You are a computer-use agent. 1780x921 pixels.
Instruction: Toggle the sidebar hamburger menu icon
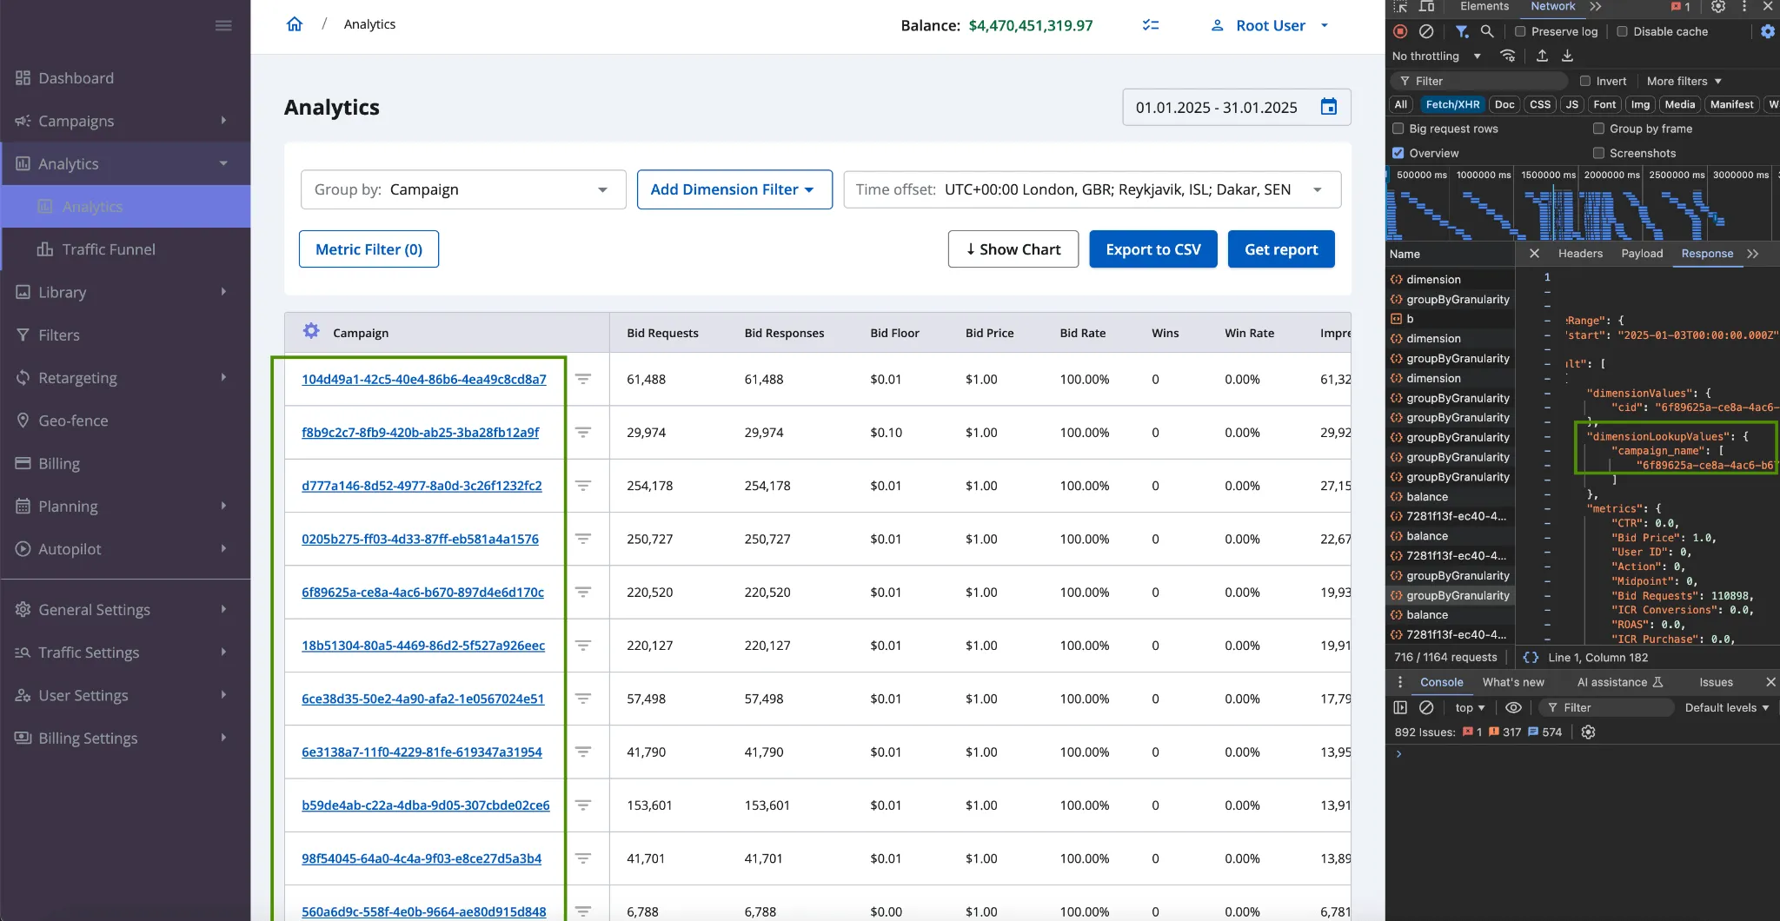click(223, 25)
